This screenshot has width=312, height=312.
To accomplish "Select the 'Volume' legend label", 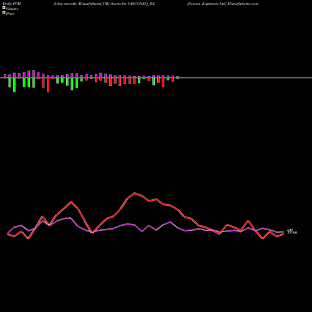I will (x=12, y=9).
